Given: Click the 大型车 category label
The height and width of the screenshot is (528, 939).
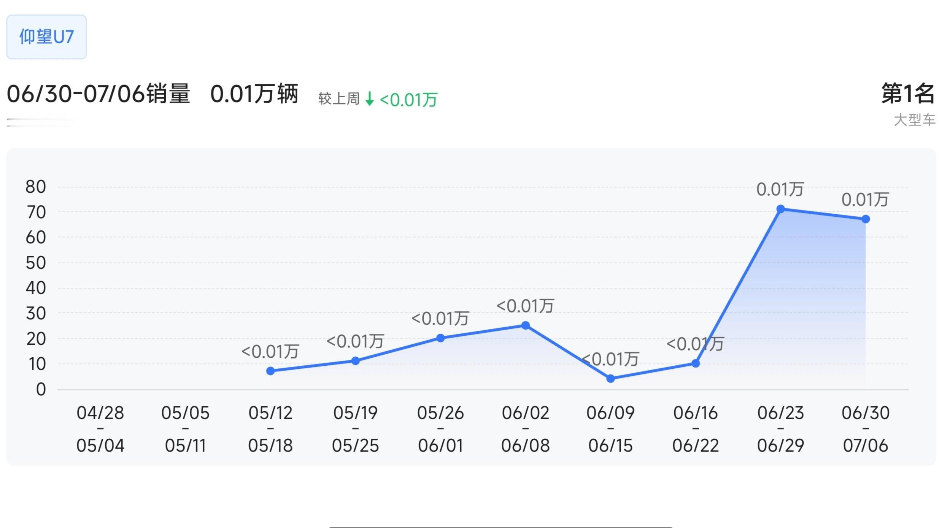Looking at the screenshot, I should click(x=914, y=120).
